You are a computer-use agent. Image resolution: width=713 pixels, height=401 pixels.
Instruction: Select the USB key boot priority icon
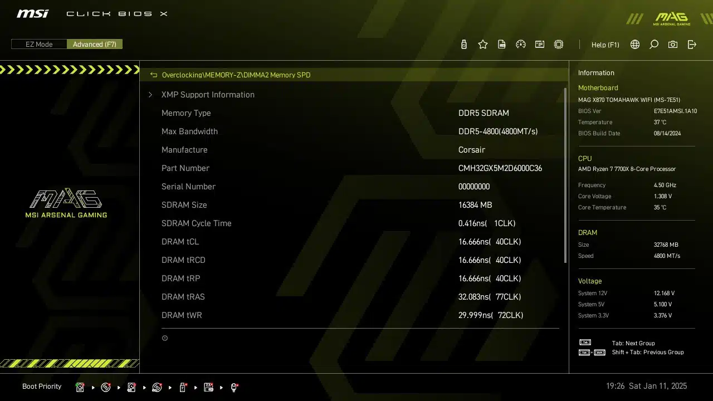(183, 387)
